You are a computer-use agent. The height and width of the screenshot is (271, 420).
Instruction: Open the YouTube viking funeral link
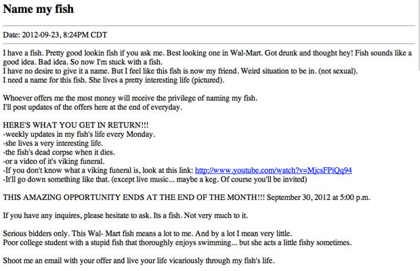tap(273, 170)
